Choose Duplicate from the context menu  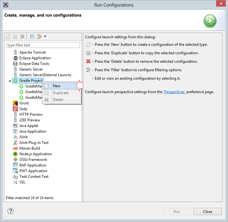pyautogui.click(x=62, y=93)
